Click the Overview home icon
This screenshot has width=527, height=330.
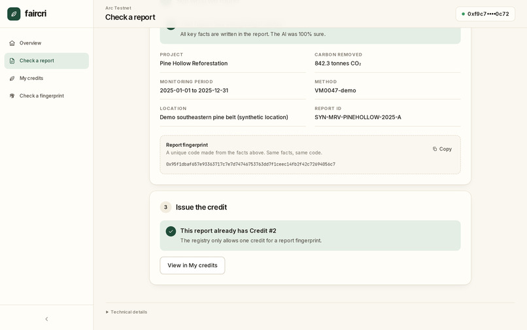tap(12, 43)
